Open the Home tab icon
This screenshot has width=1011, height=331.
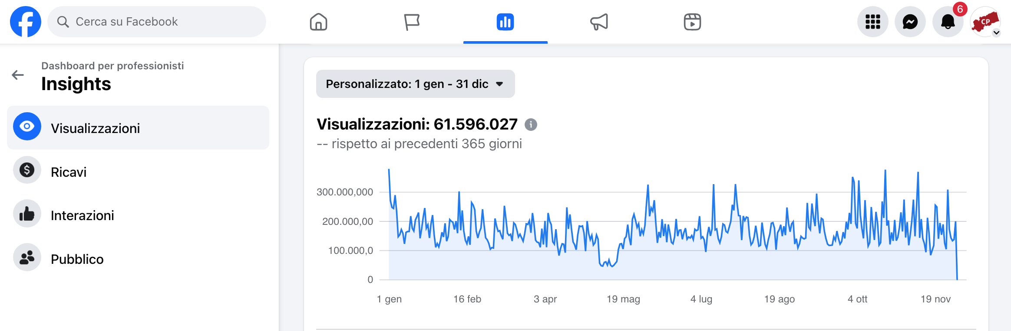318,22
